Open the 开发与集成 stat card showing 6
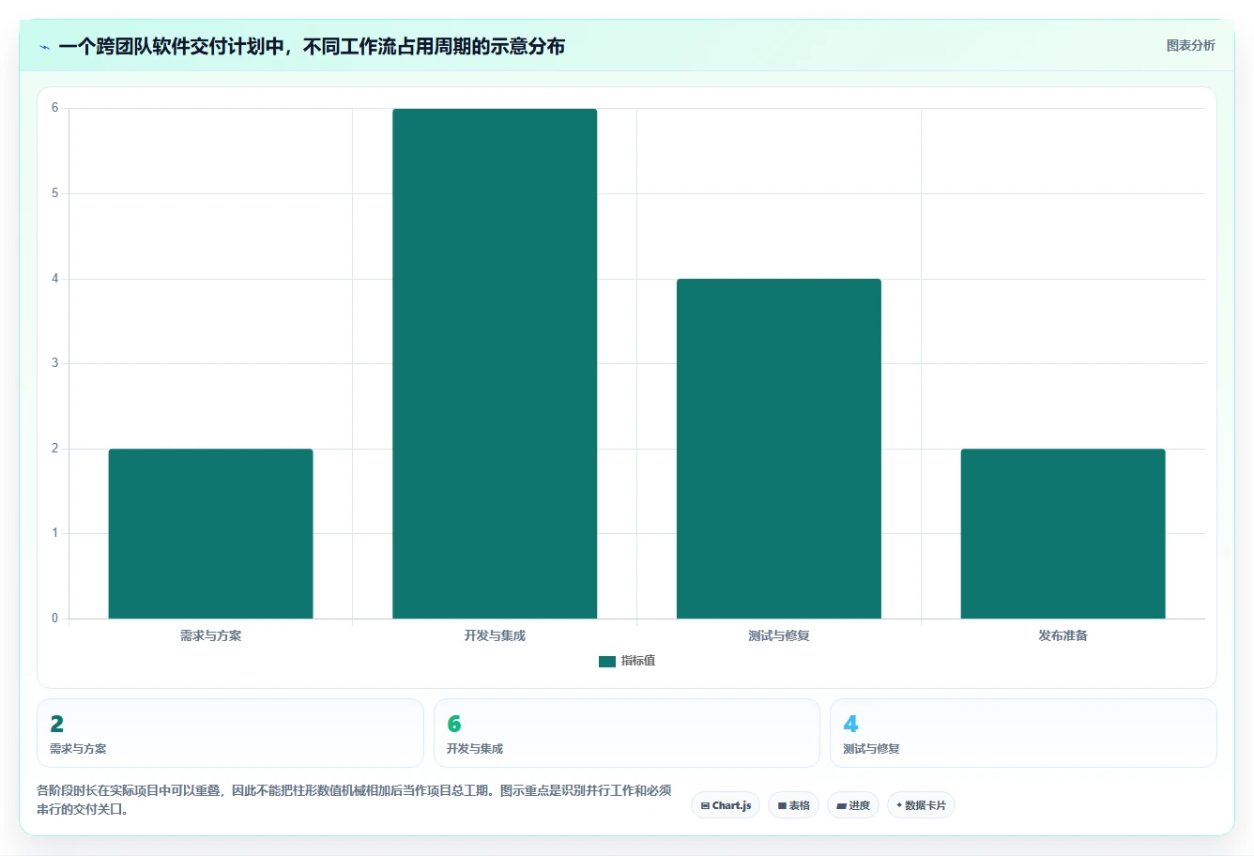Screen dimensions: 1254x856 (627, 733)
